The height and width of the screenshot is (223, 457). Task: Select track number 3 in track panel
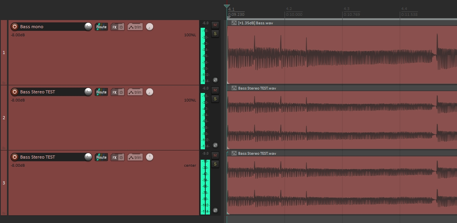tap(4, 183)
